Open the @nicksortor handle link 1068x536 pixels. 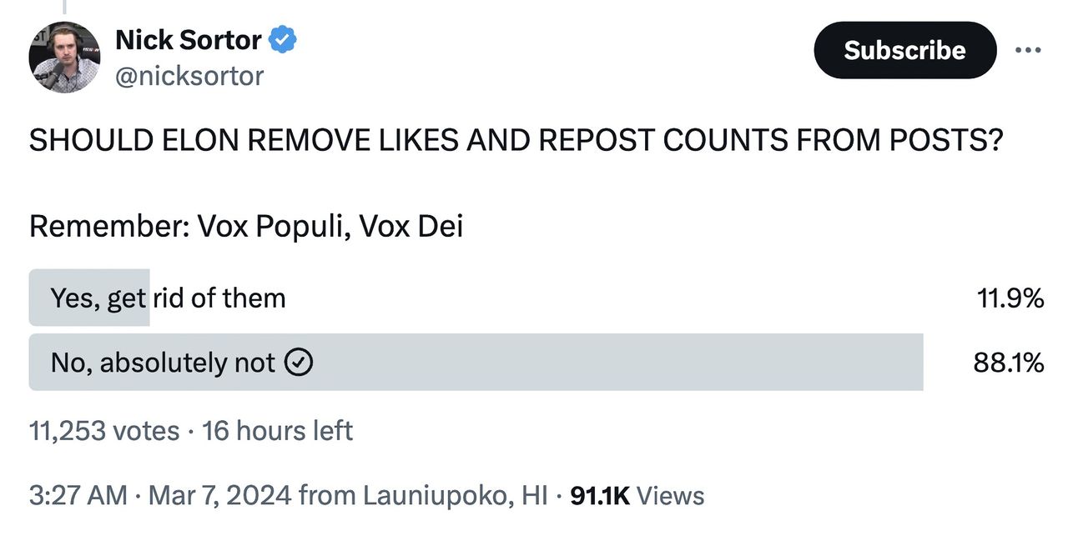click(189, 76)
